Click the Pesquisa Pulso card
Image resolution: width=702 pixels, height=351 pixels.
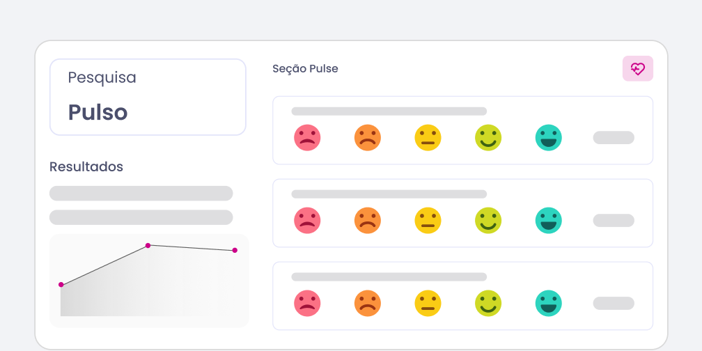tap(148, 97)
